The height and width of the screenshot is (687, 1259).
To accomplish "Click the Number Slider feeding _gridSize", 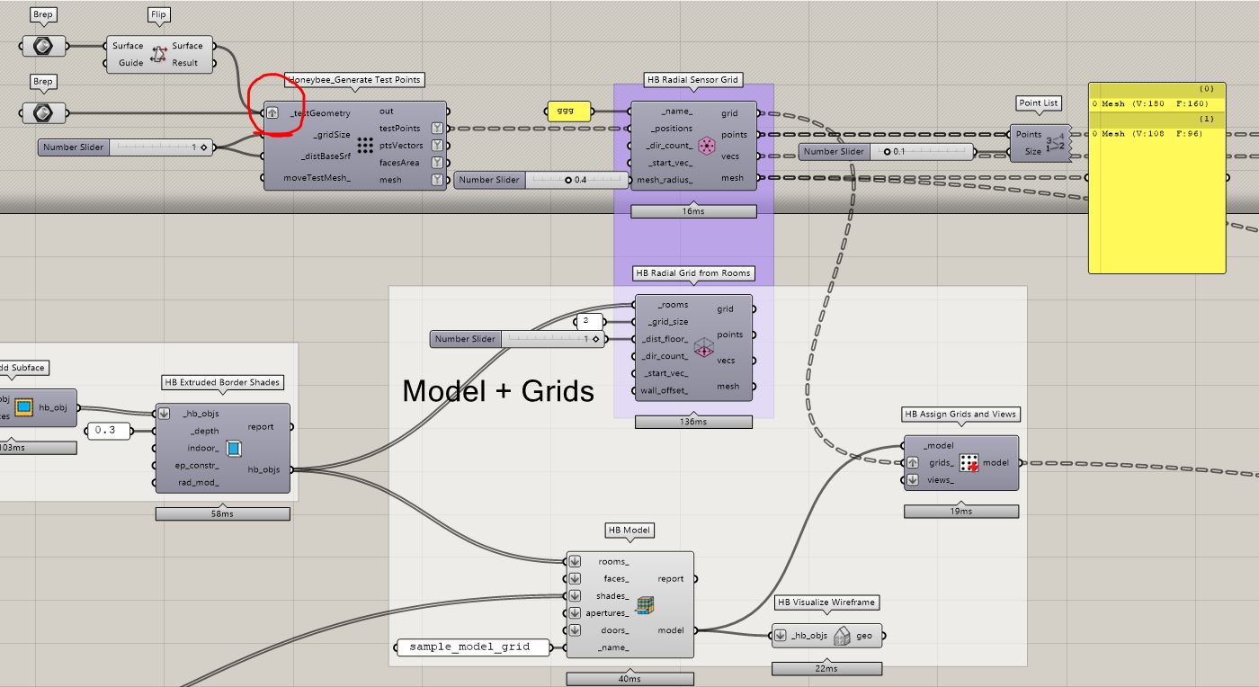I will [126, 147].
